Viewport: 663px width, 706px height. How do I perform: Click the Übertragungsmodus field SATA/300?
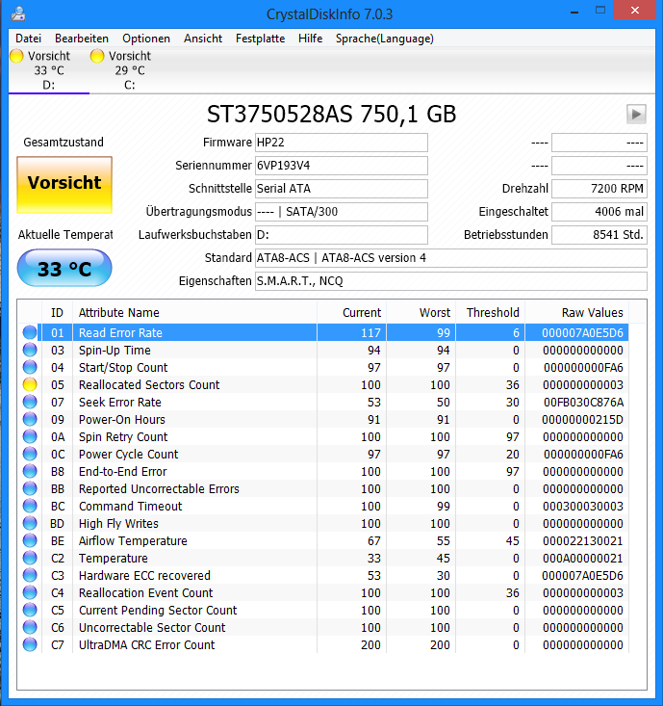[342, 212]
